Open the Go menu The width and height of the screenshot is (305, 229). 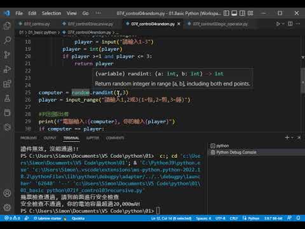(x=85, y=13)
